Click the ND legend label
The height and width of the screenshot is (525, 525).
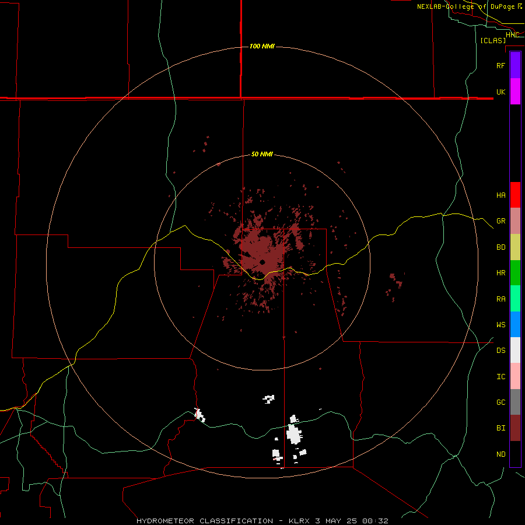[x=501, y=454]
